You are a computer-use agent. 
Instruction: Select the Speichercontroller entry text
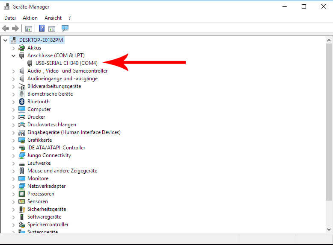tap(48, 225)
